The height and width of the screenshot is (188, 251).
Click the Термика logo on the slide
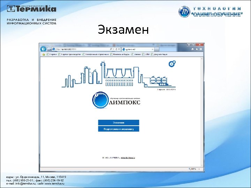click(x=31, y=8)
